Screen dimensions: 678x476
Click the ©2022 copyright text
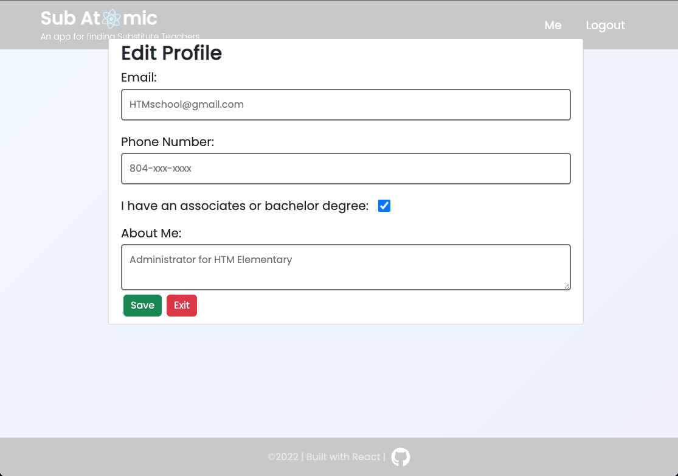click(283, 457)
